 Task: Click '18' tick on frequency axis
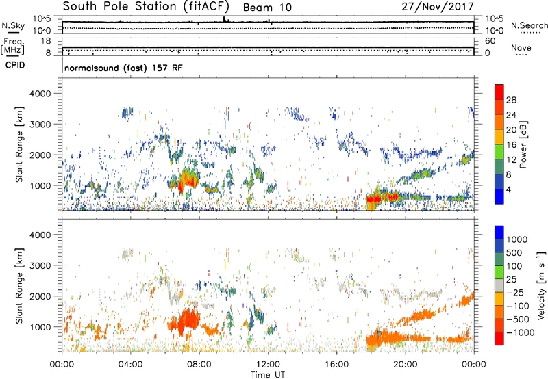(x=46, y=41)
